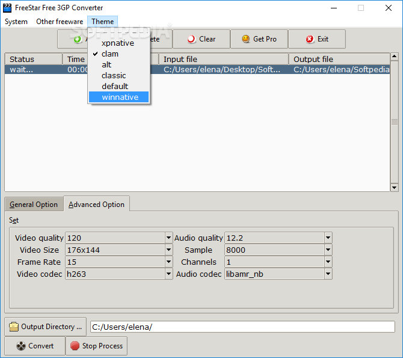Click the scrollbar up arrow
The width and height of the screenshot is (403, 358).
[x=394, y=56]
